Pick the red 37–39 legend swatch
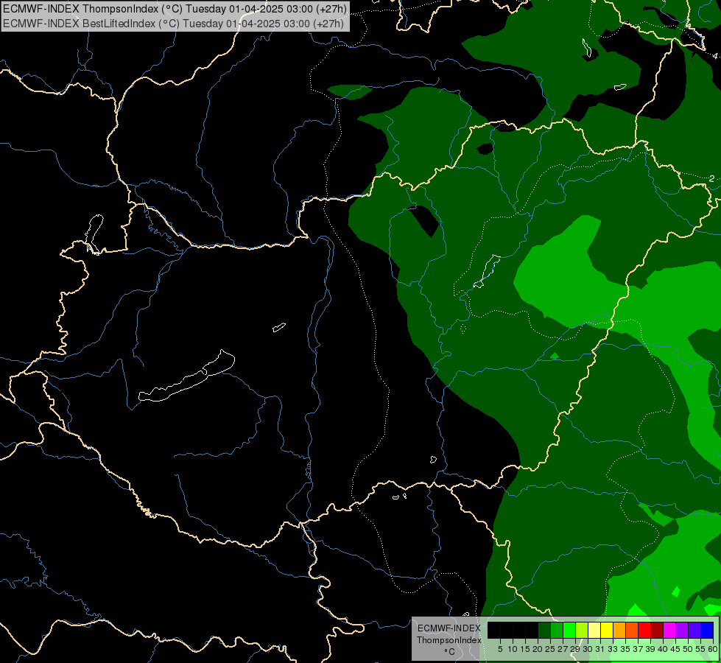 point(644,631)
